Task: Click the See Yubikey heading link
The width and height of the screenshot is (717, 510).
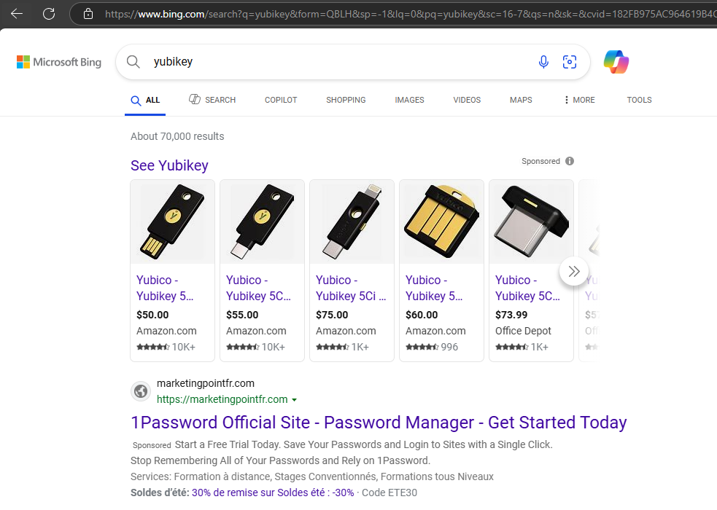Action: (169, 165)
